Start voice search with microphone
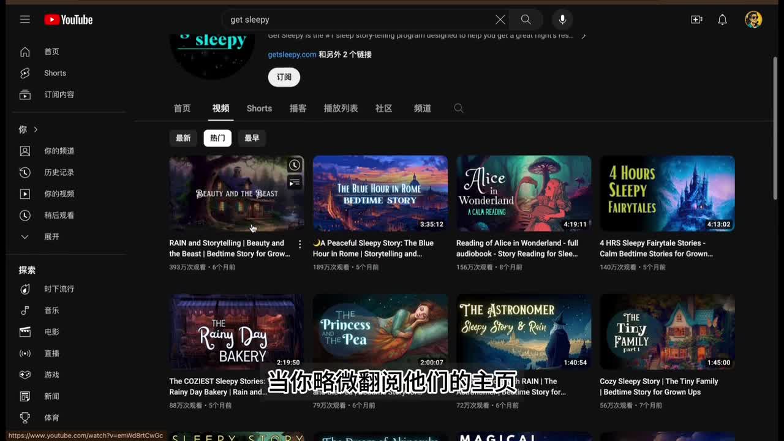 (562, 20)
